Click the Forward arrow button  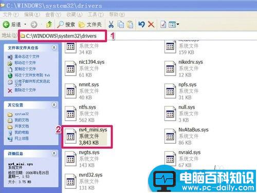tap(34, 24)
